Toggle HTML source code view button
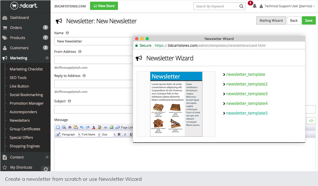Screen dimensions: 318x186 pyautogui.click(x=311, y=121)
